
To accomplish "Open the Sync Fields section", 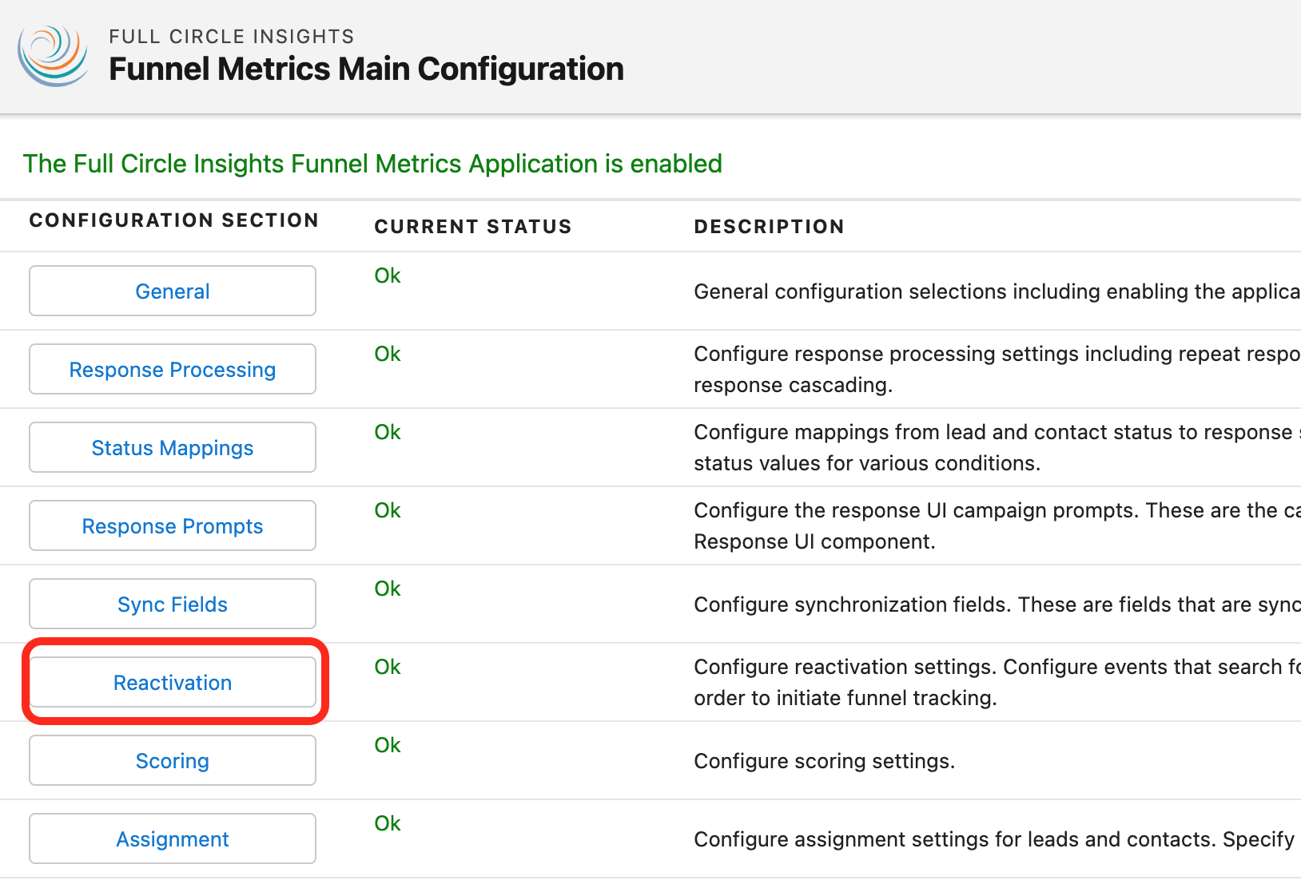I will tap(173, 604).
